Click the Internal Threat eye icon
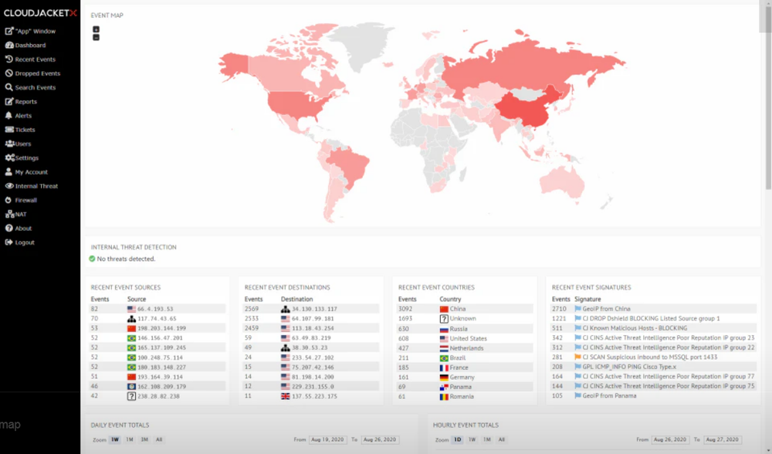The image size is (772, 454). pos(8,185)
